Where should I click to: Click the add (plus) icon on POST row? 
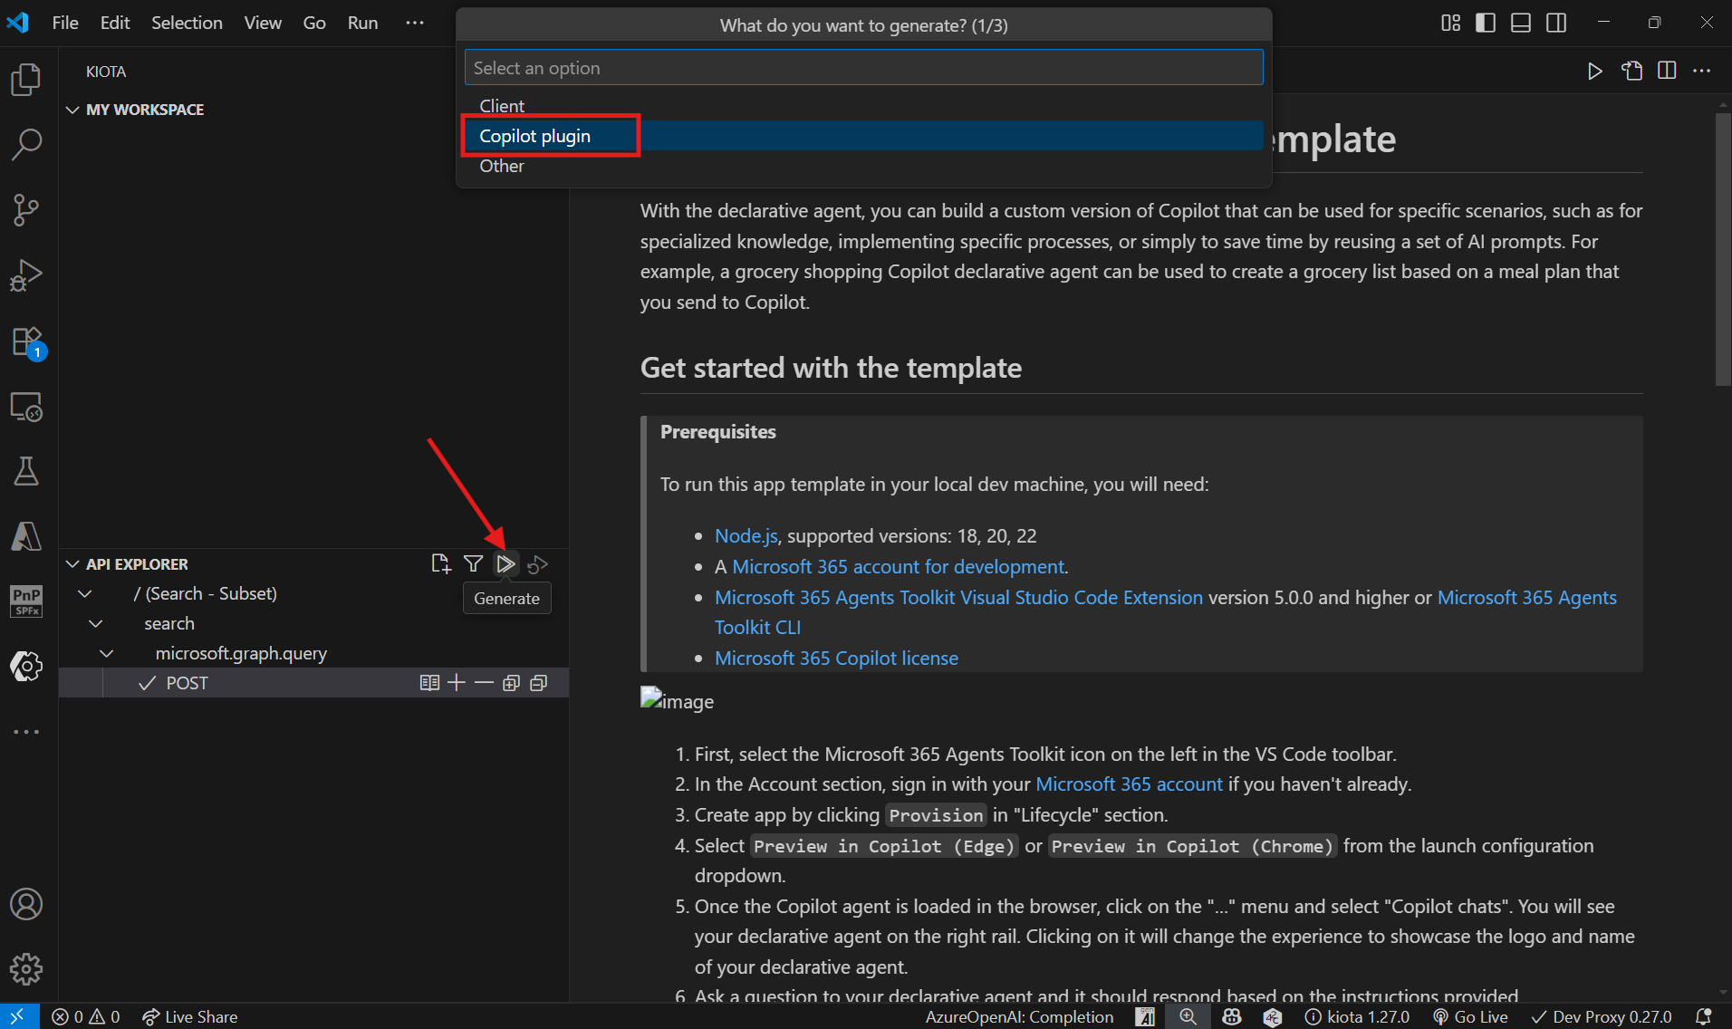click(457, 683)
